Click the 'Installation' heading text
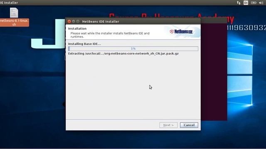266x149 pixels. [77, 29]
